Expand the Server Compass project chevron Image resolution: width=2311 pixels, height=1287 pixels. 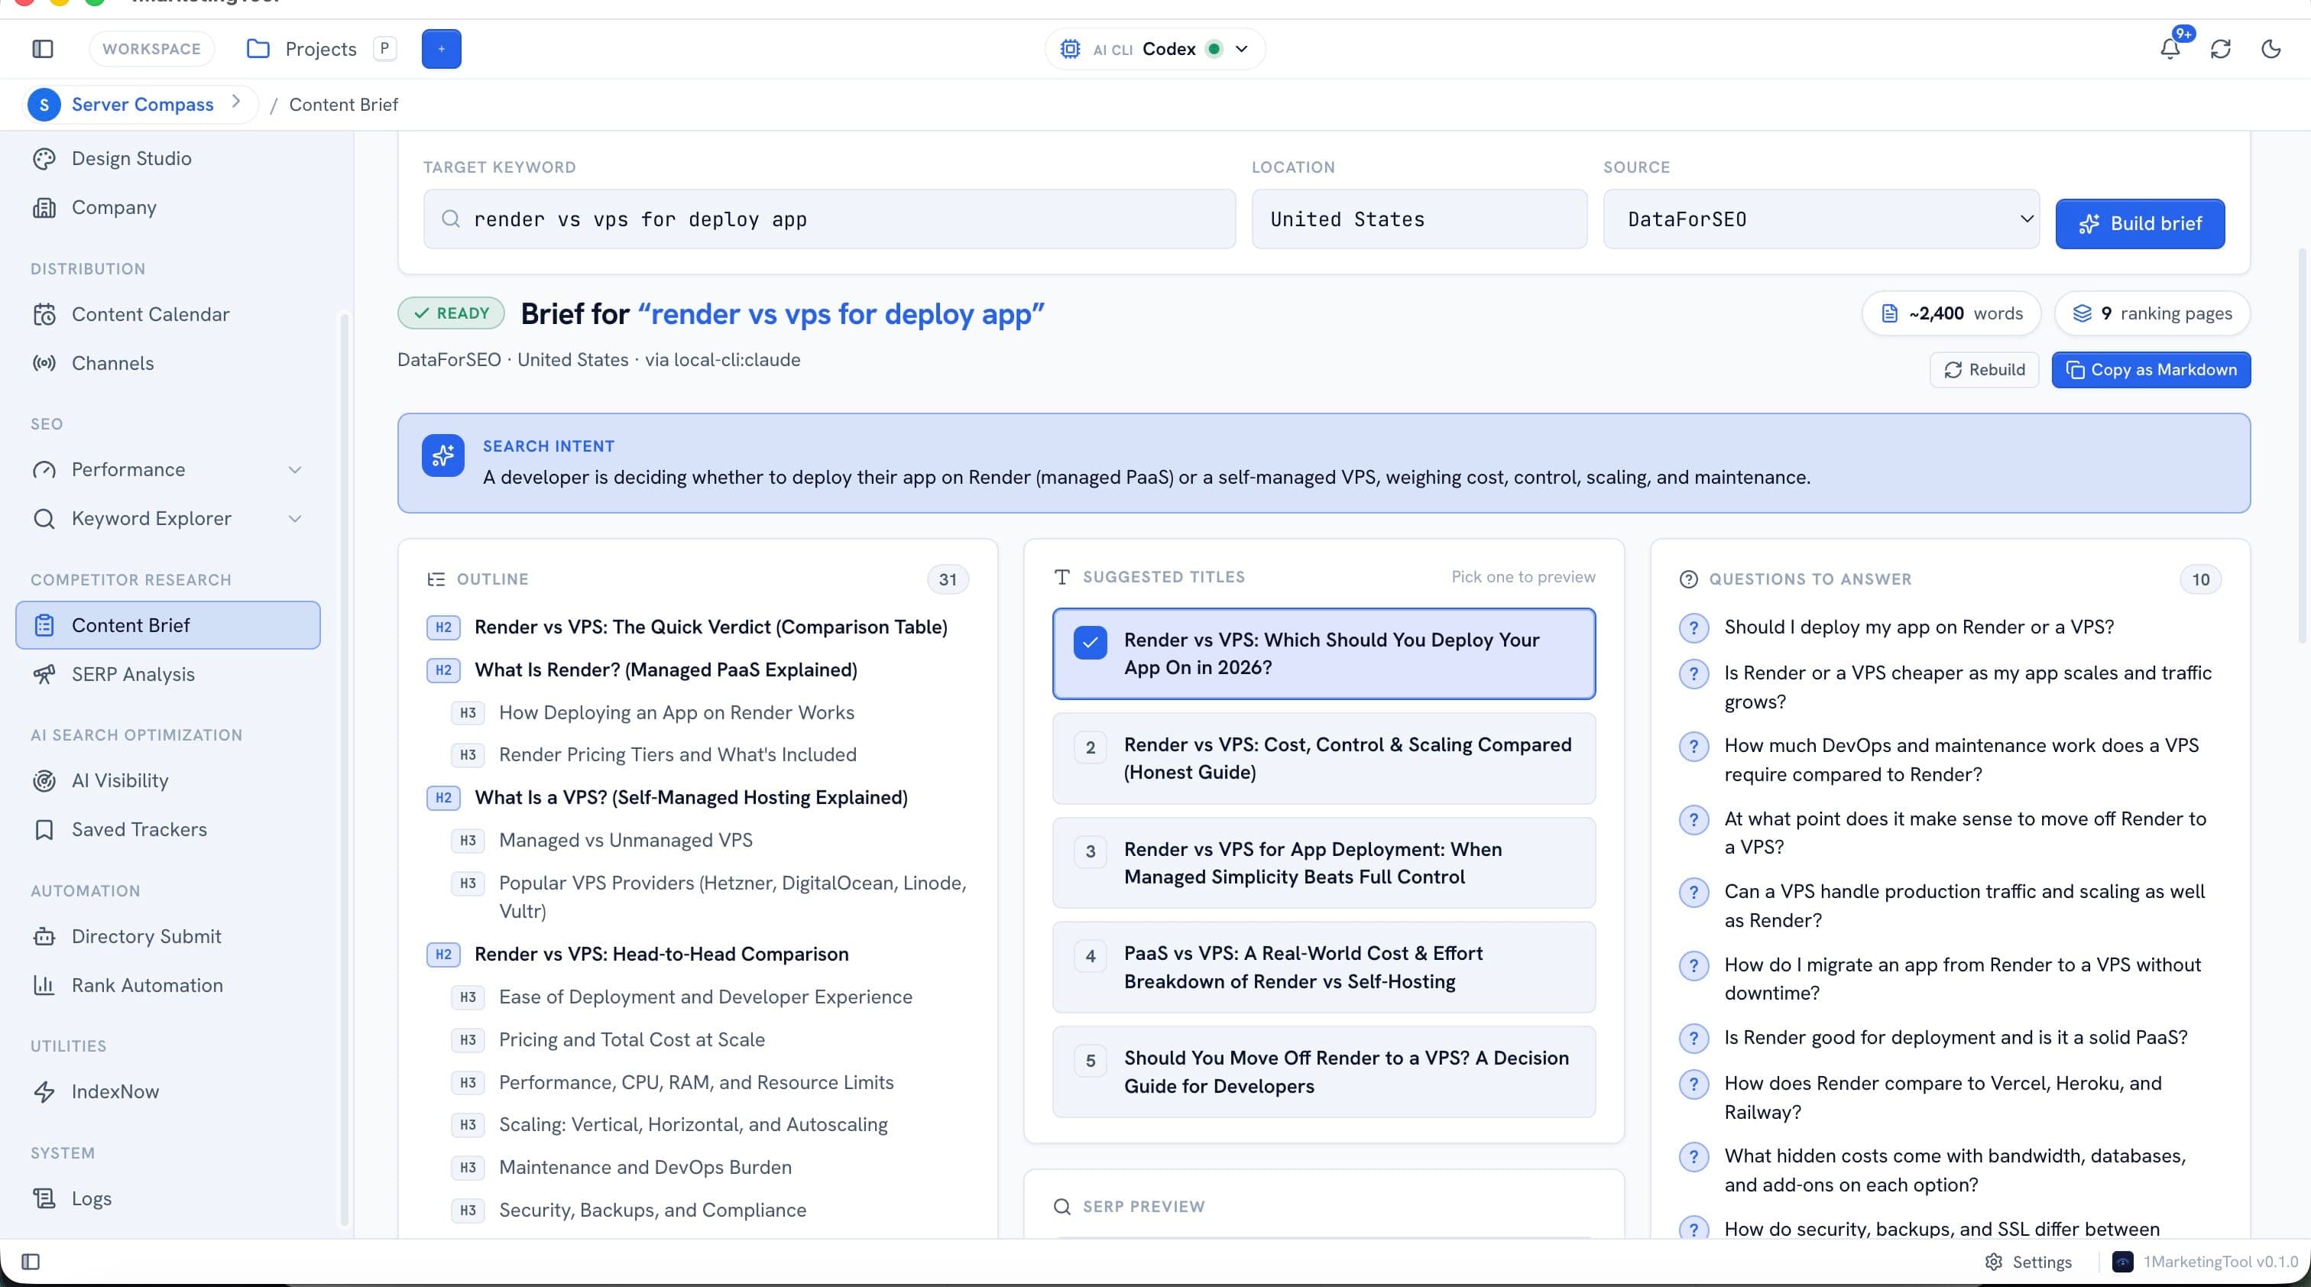[236, 102]
